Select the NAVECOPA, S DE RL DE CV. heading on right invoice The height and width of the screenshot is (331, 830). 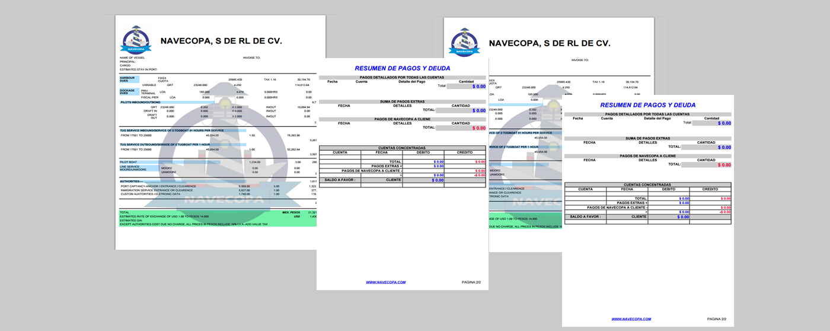550,43
